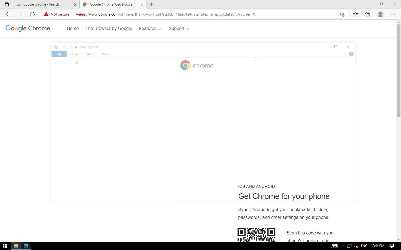Click the Not secure warning indicator
The image size is (401, 250).
[x=57, y=14]
